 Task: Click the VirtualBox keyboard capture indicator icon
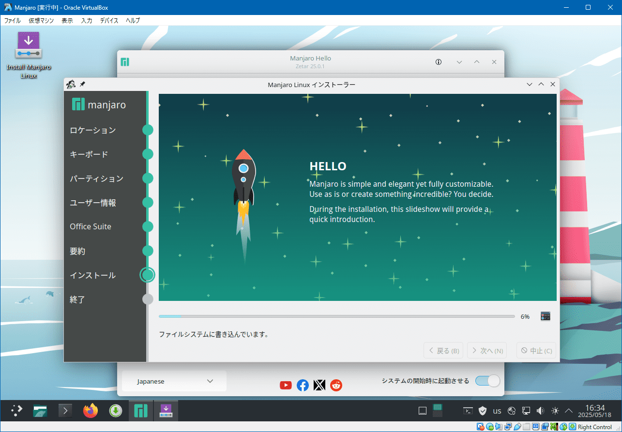pos(573,427)
